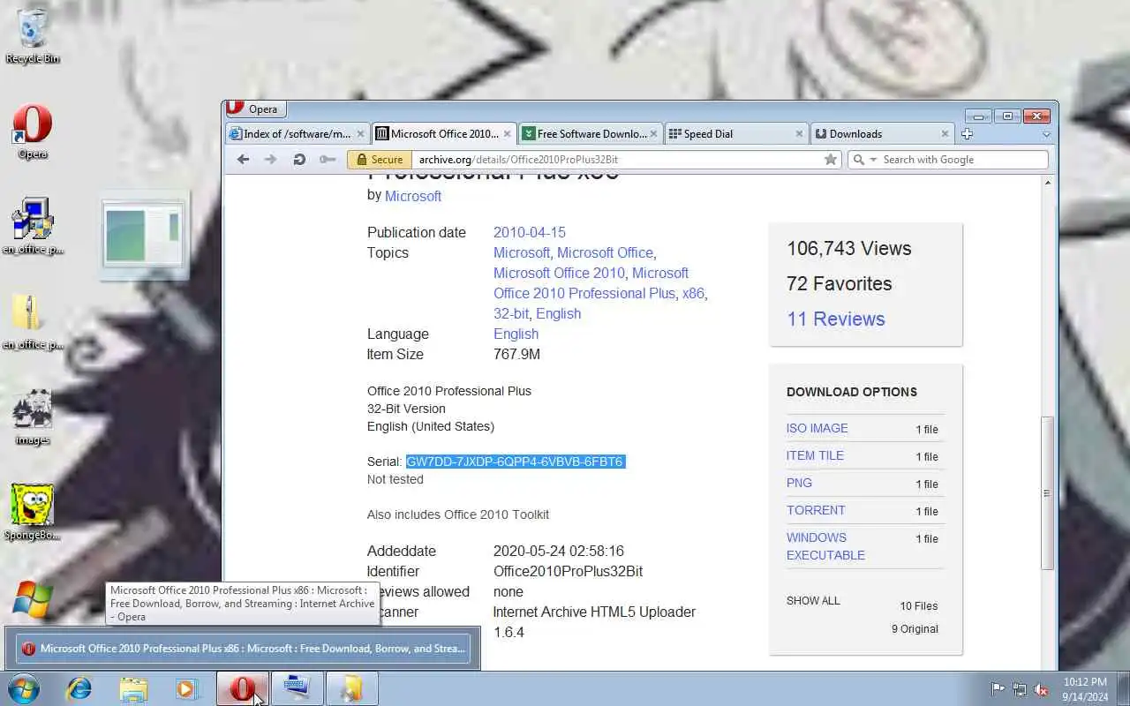Click the muted volume tray icon

click(1041, 689)
